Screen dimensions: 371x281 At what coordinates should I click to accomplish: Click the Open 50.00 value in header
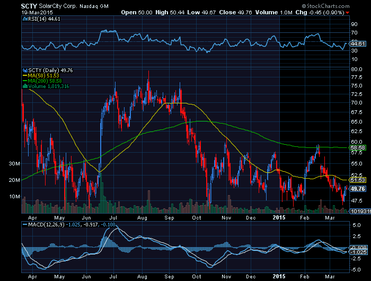point(137,12)
